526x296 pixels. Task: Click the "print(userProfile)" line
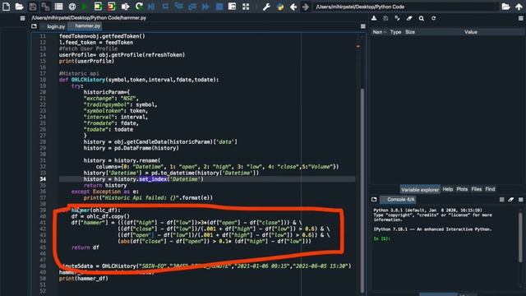pos(86,61)
